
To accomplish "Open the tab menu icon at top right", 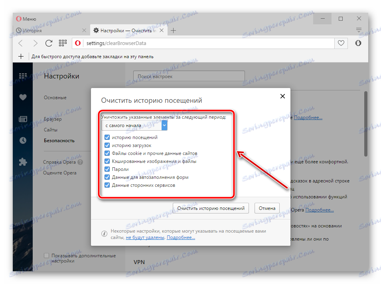I will [x=359, y=30].
